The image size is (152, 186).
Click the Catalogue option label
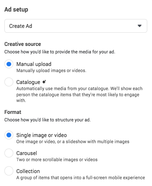28,82
